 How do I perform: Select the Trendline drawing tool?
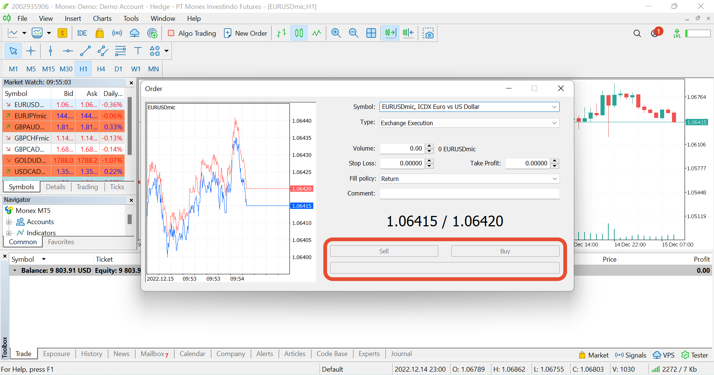point(86,51)
